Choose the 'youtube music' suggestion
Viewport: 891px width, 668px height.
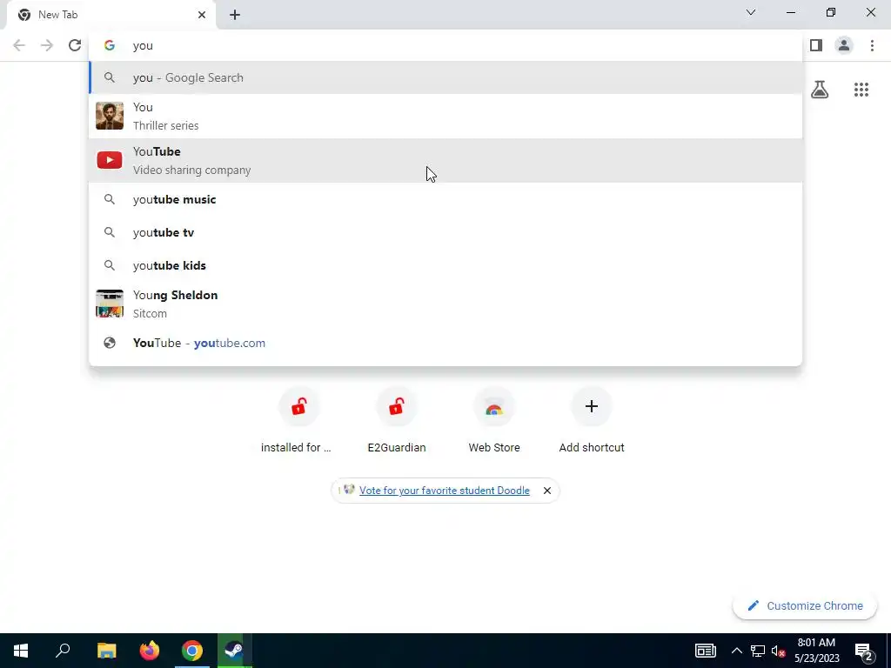pos(445,199)
